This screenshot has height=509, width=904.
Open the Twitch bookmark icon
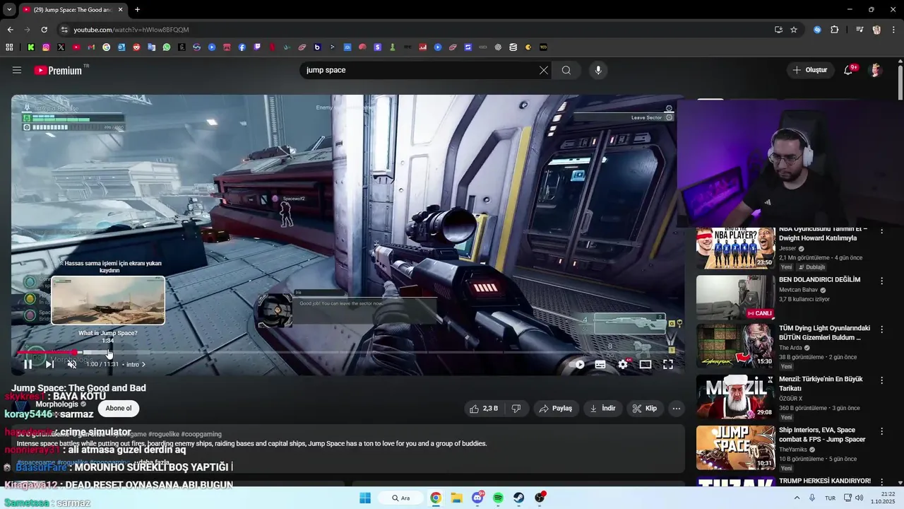257,47
